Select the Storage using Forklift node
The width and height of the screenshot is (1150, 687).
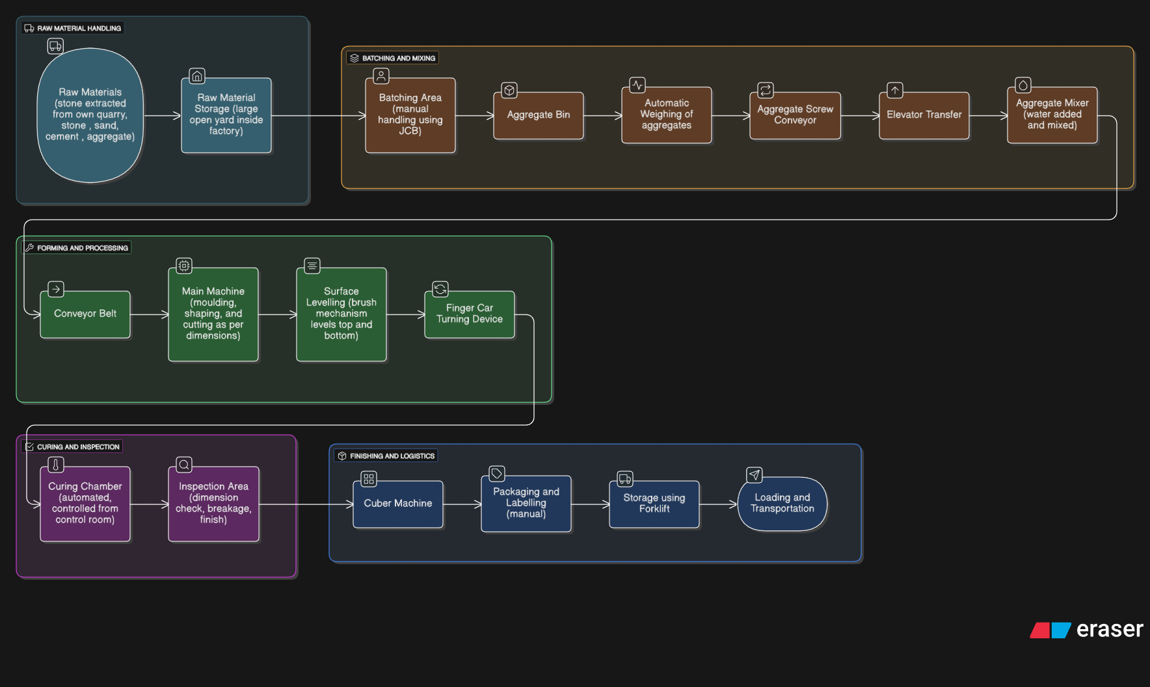[654, 504]
